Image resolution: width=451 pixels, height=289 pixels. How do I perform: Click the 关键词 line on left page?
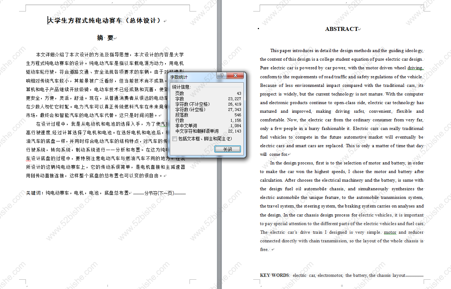pos(77,193)
